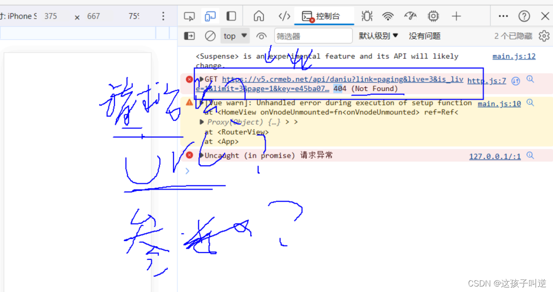Open the top context dropdown
This screenshot has height=292, width=553.
pyautogui.click(x=236, y=36)
